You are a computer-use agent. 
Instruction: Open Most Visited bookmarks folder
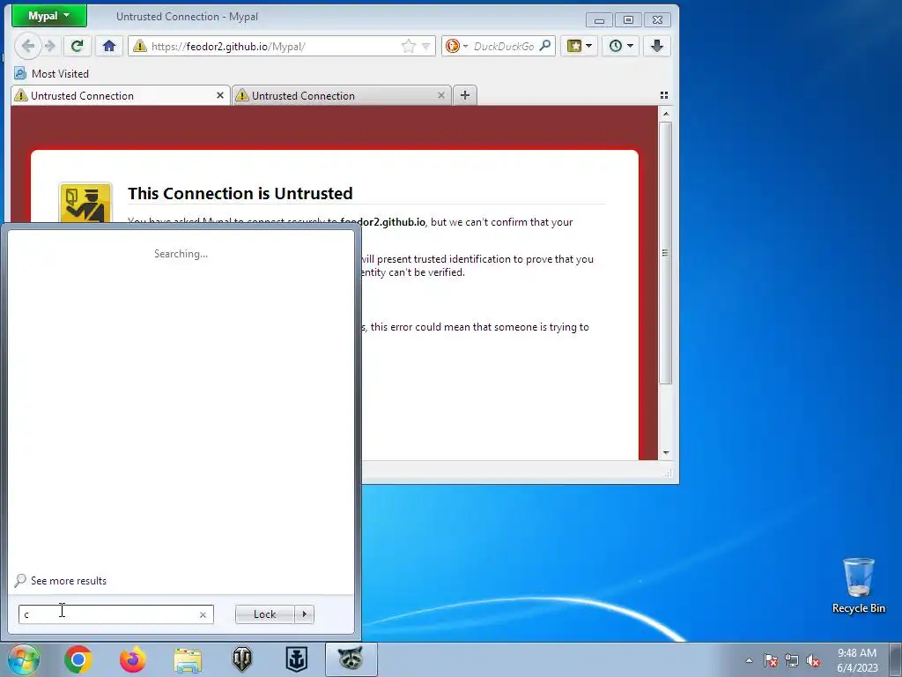(x=52, y=74)
